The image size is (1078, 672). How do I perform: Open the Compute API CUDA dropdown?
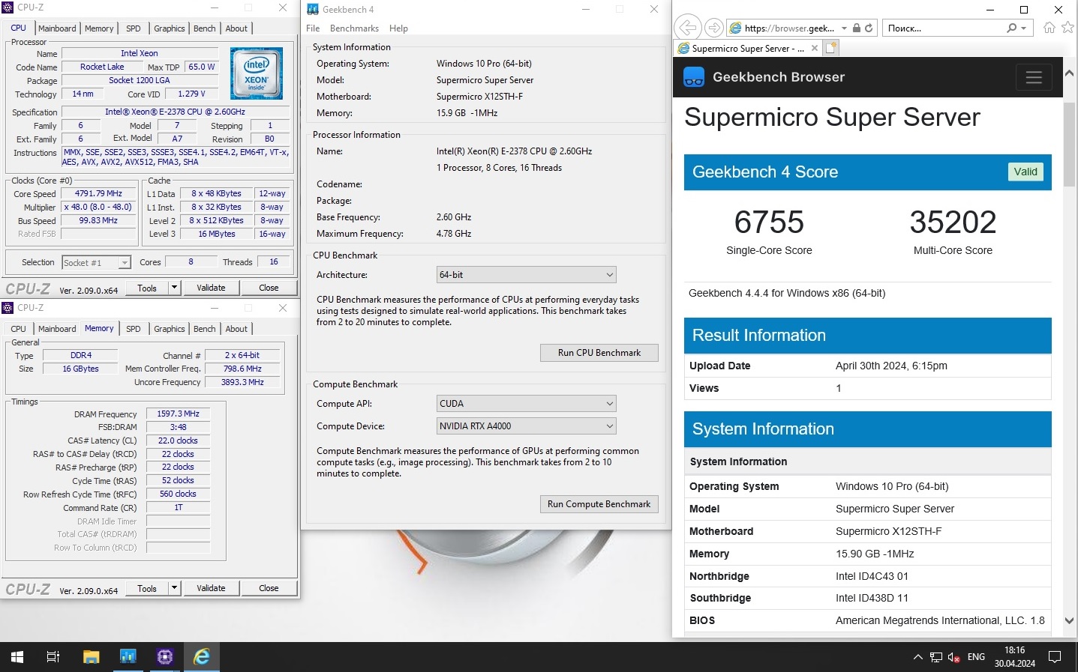point(527,404)
